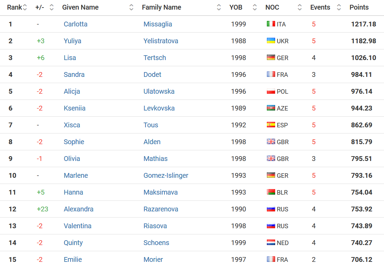Open Gomez-Islinger family name link
Image resolution: width=384 pixels, height=267 pixels.
click(x=166, y=175)
